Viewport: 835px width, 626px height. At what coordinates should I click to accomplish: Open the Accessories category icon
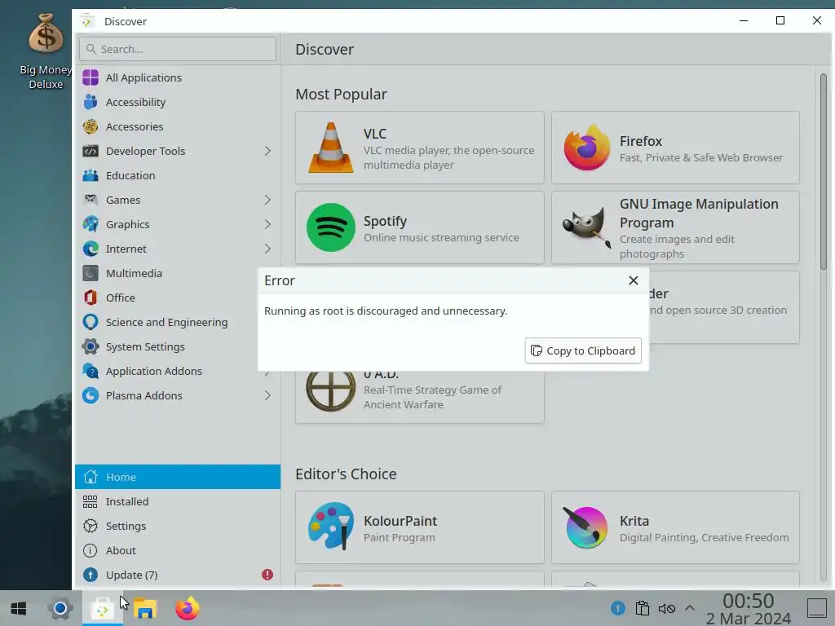point(91,126)
